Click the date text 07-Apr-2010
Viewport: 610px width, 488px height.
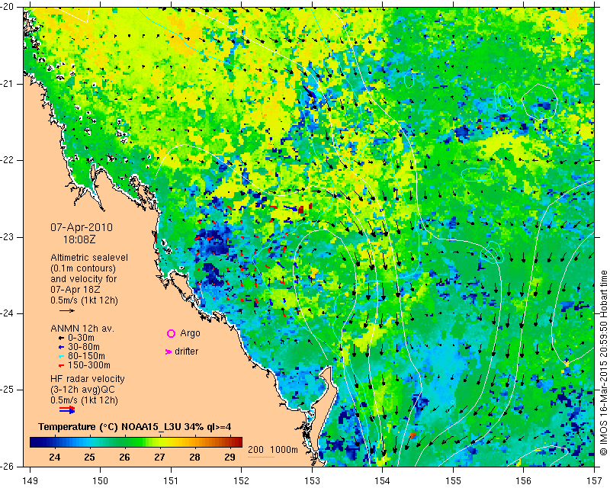tap(82, 227)
